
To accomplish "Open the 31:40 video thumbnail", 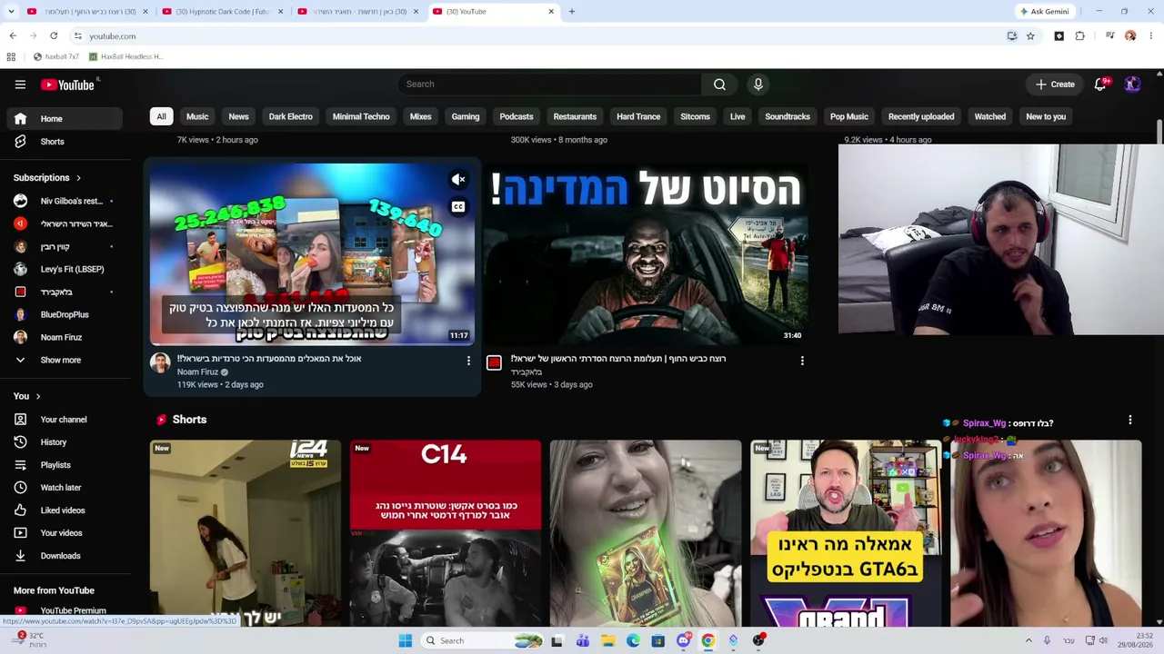I will [645, 254].
